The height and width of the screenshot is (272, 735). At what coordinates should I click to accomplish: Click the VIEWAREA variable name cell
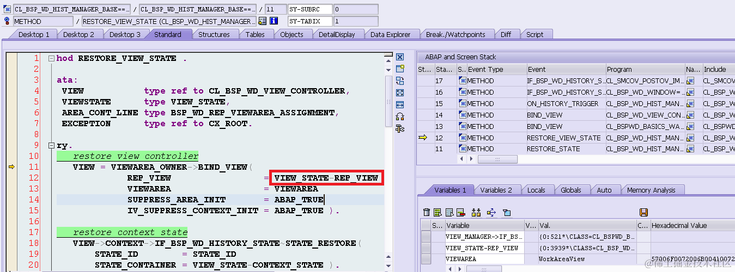tap(484, 259)
